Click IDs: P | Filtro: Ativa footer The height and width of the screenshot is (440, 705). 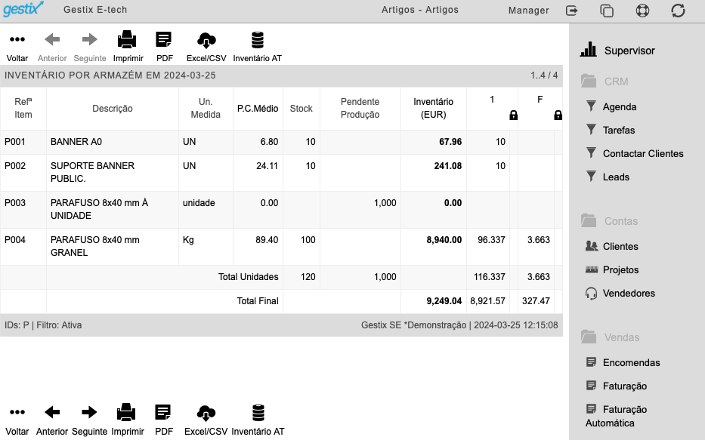coord(43,325)
